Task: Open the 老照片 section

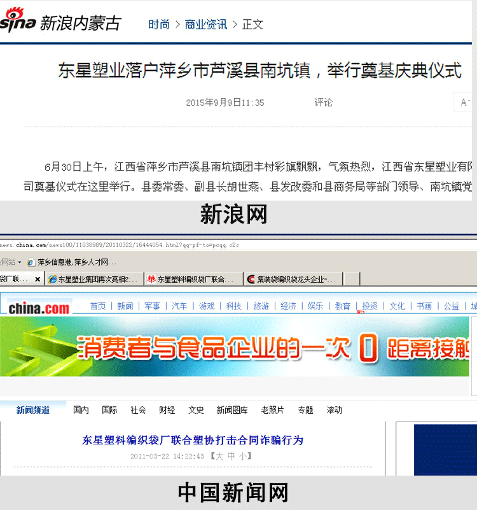Action: [x=272, y=410]
